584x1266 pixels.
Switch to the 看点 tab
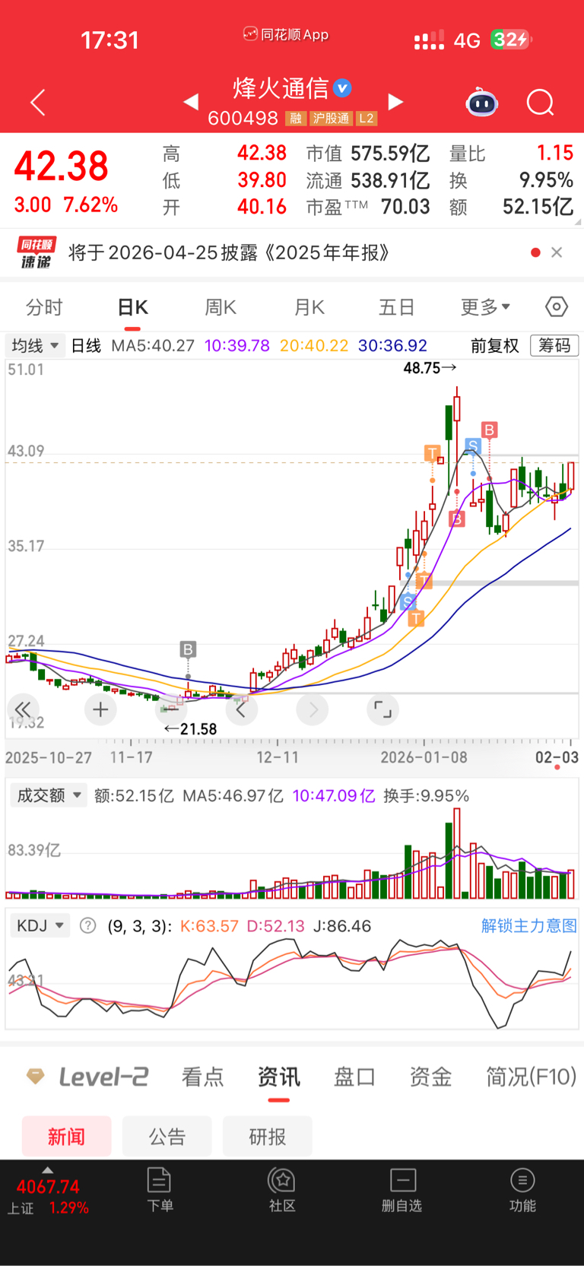(202, 1077)
